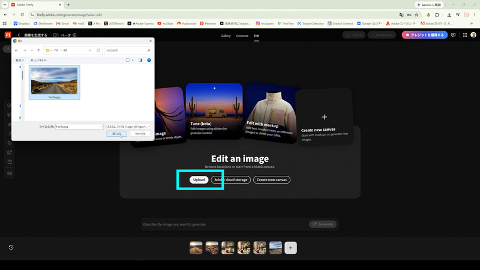
Task: Bookmark this page with the star icon
Action: [x=416, y=14]
